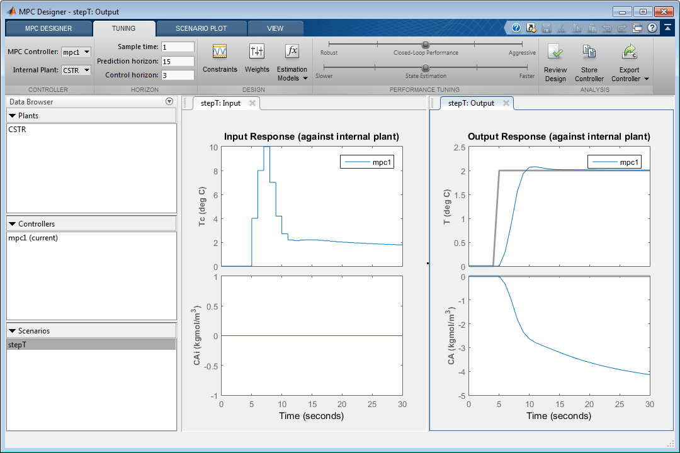Switch to the MPC Designer tab

click(48, 28)
